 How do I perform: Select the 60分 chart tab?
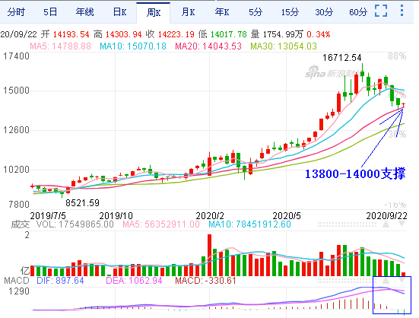point(358,12)
